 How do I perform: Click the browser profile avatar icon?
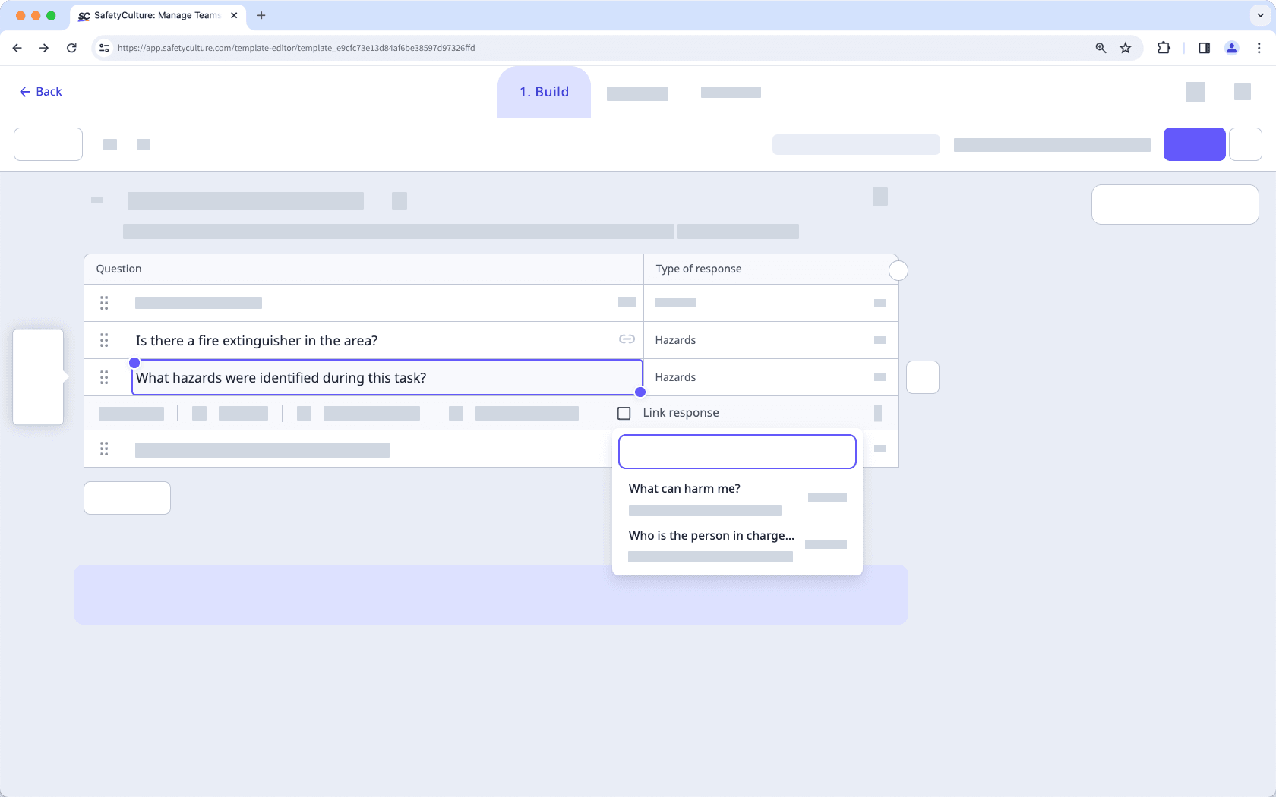1231,48
